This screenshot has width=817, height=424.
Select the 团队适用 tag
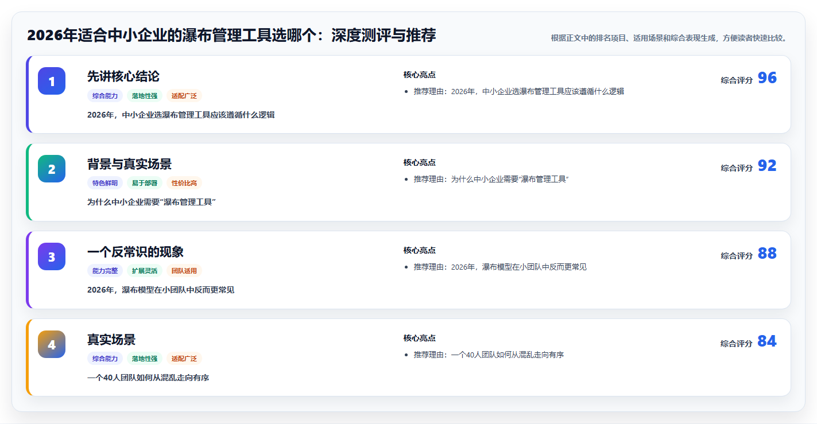[184, 271]
